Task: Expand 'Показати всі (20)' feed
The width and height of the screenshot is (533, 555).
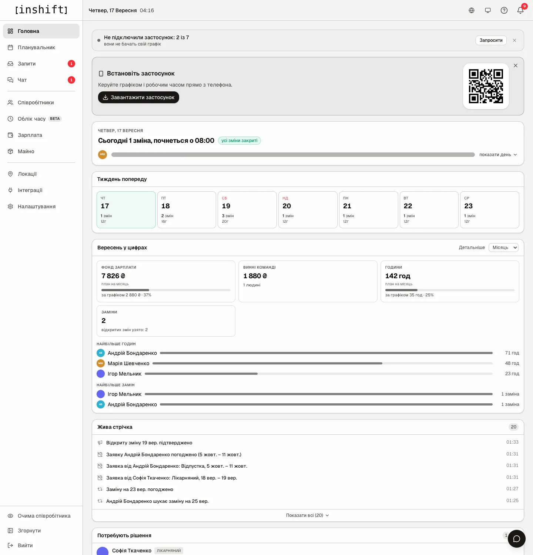Action: click(308, 515)
